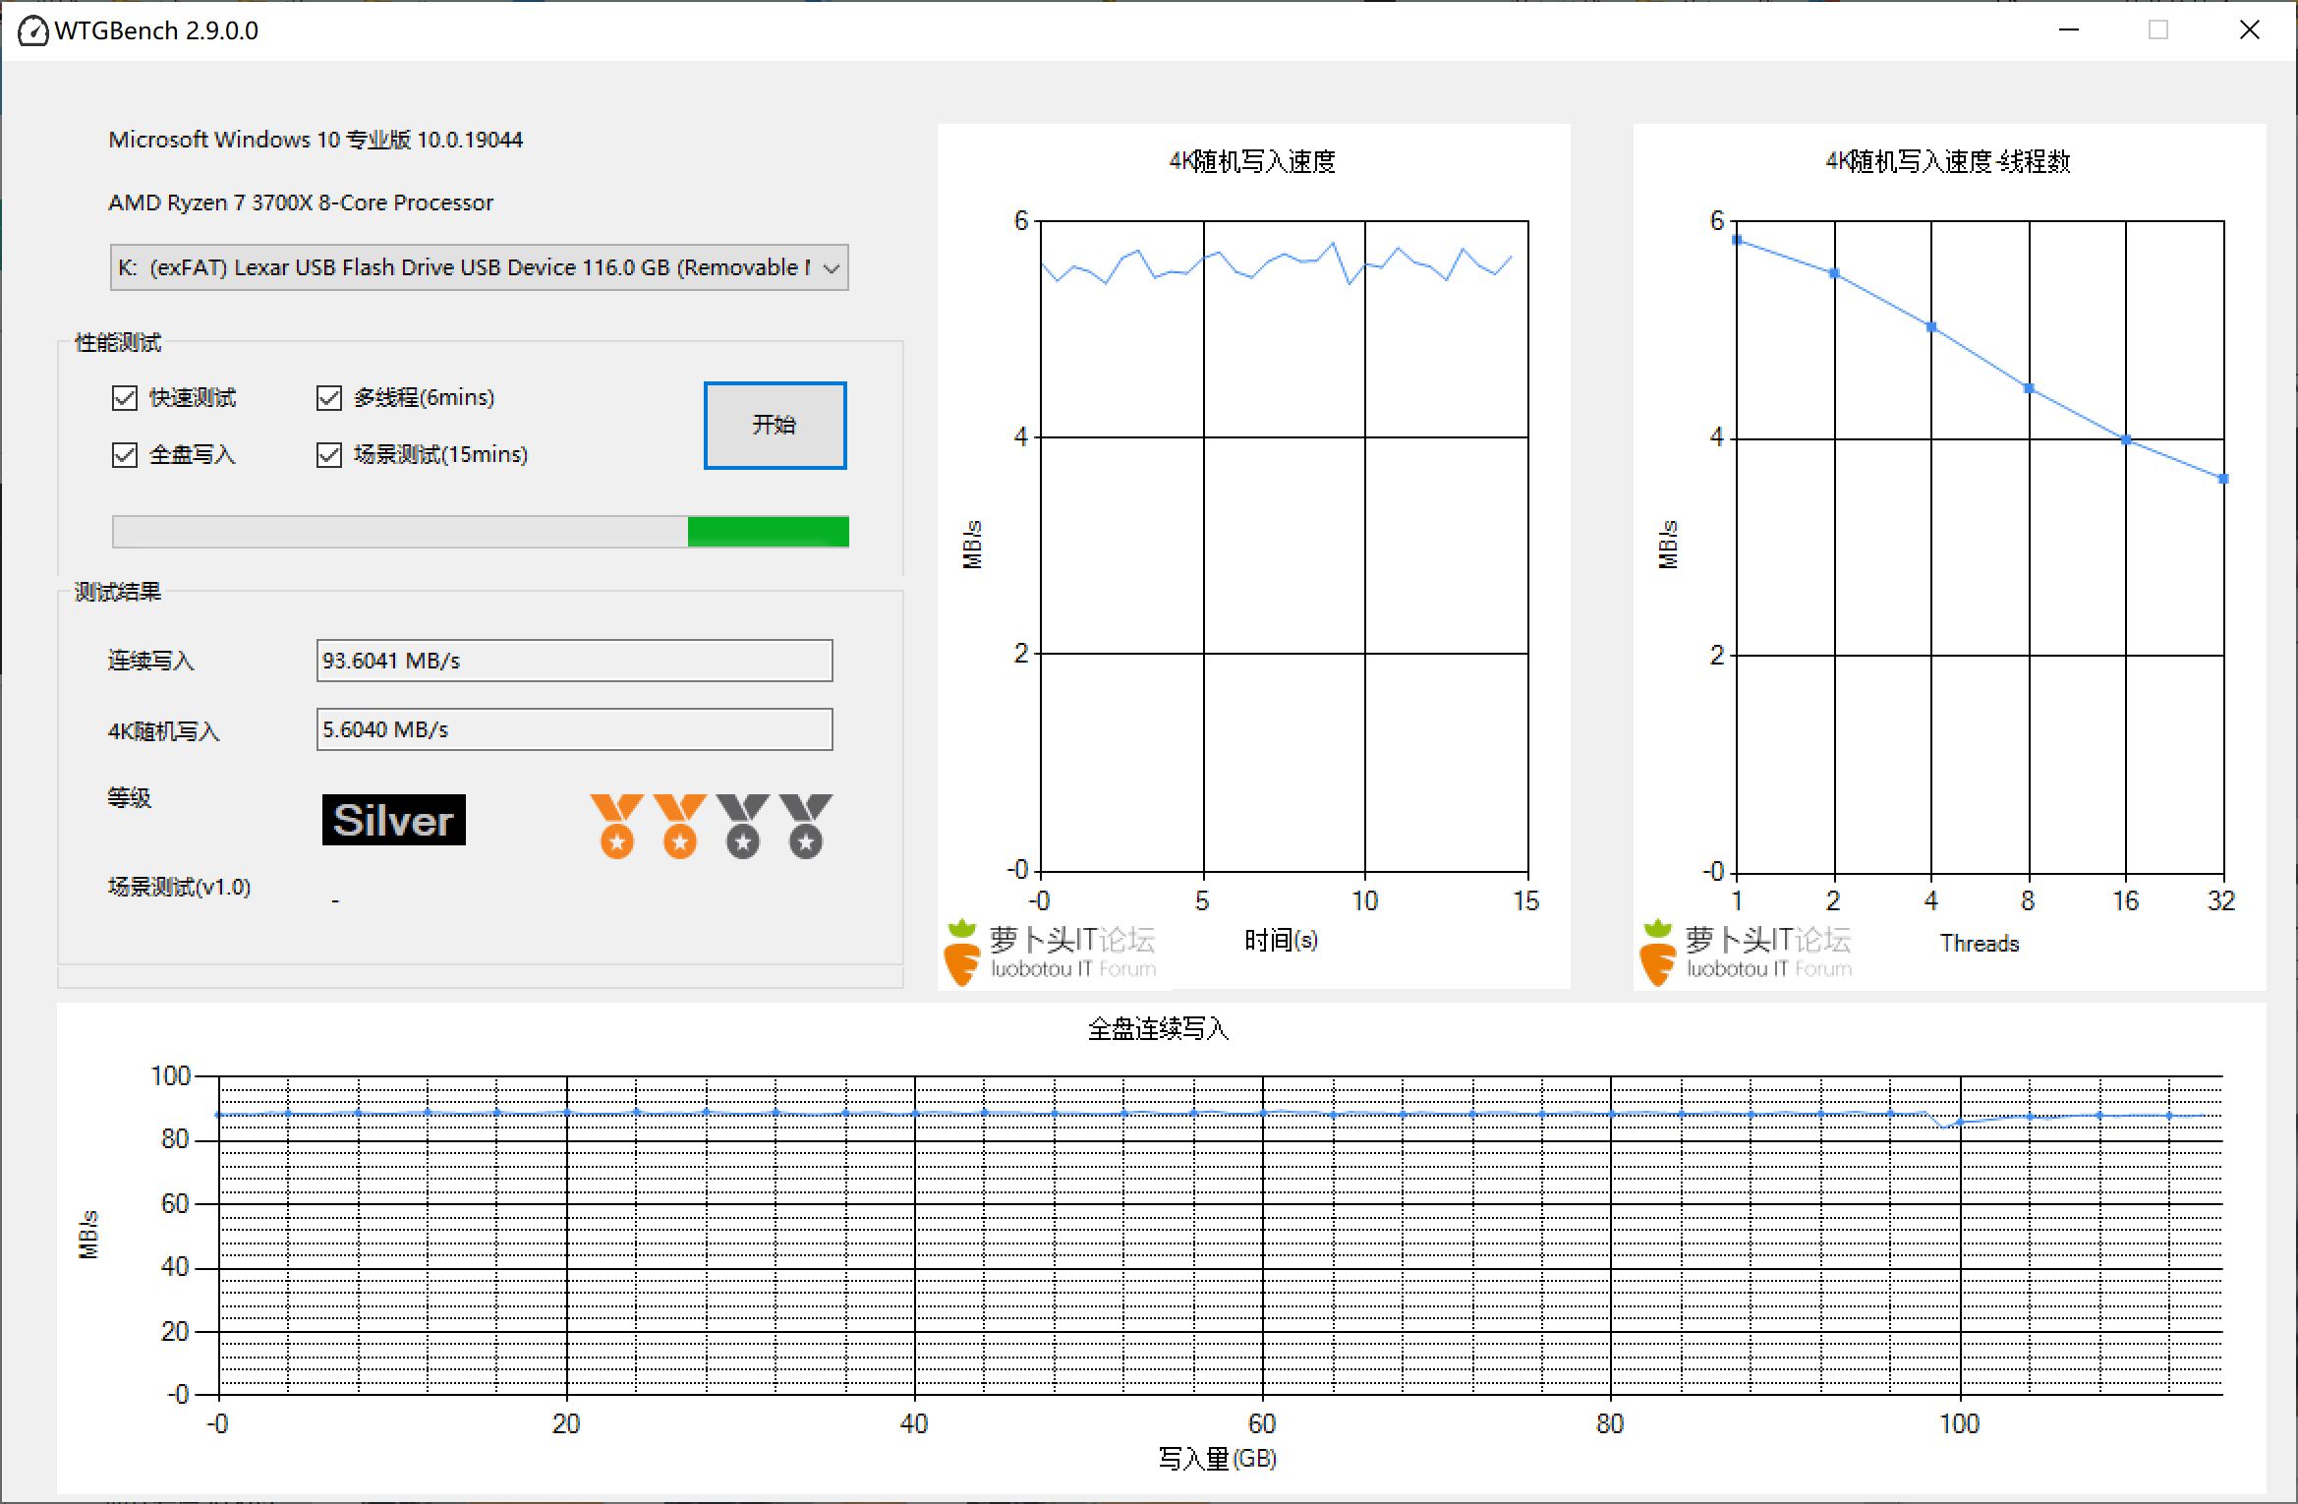Viewport: 2298px width, 1504px height.
Task: Click the 全盘连续写入 chart title
Action: [x=1159, y=1029]
